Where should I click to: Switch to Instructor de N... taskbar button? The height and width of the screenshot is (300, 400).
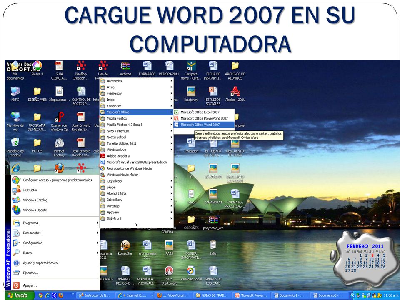click(95, 295)
